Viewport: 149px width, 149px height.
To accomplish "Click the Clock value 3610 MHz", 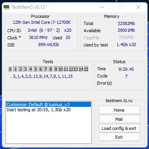I will 38,37.
